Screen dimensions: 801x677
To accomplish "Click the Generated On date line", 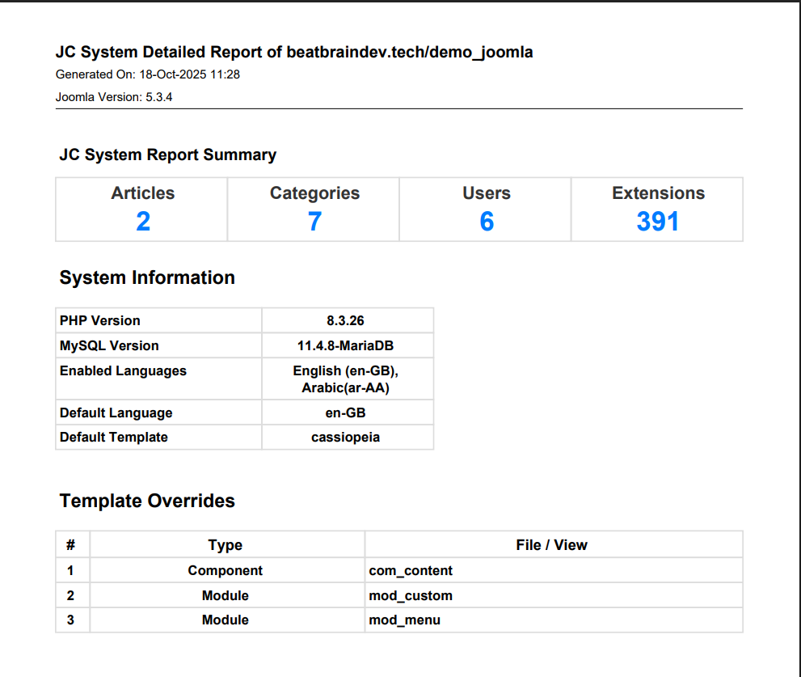I will [148, 74].
